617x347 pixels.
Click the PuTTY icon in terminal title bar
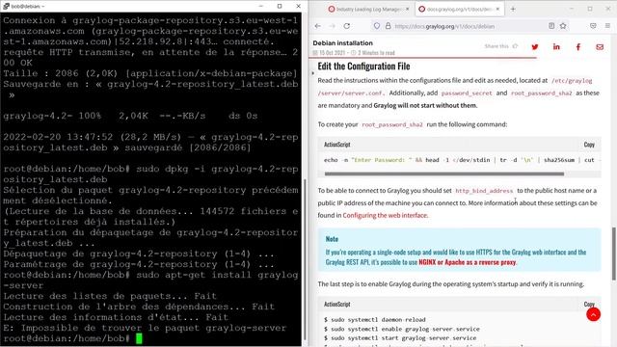(6, 6)
